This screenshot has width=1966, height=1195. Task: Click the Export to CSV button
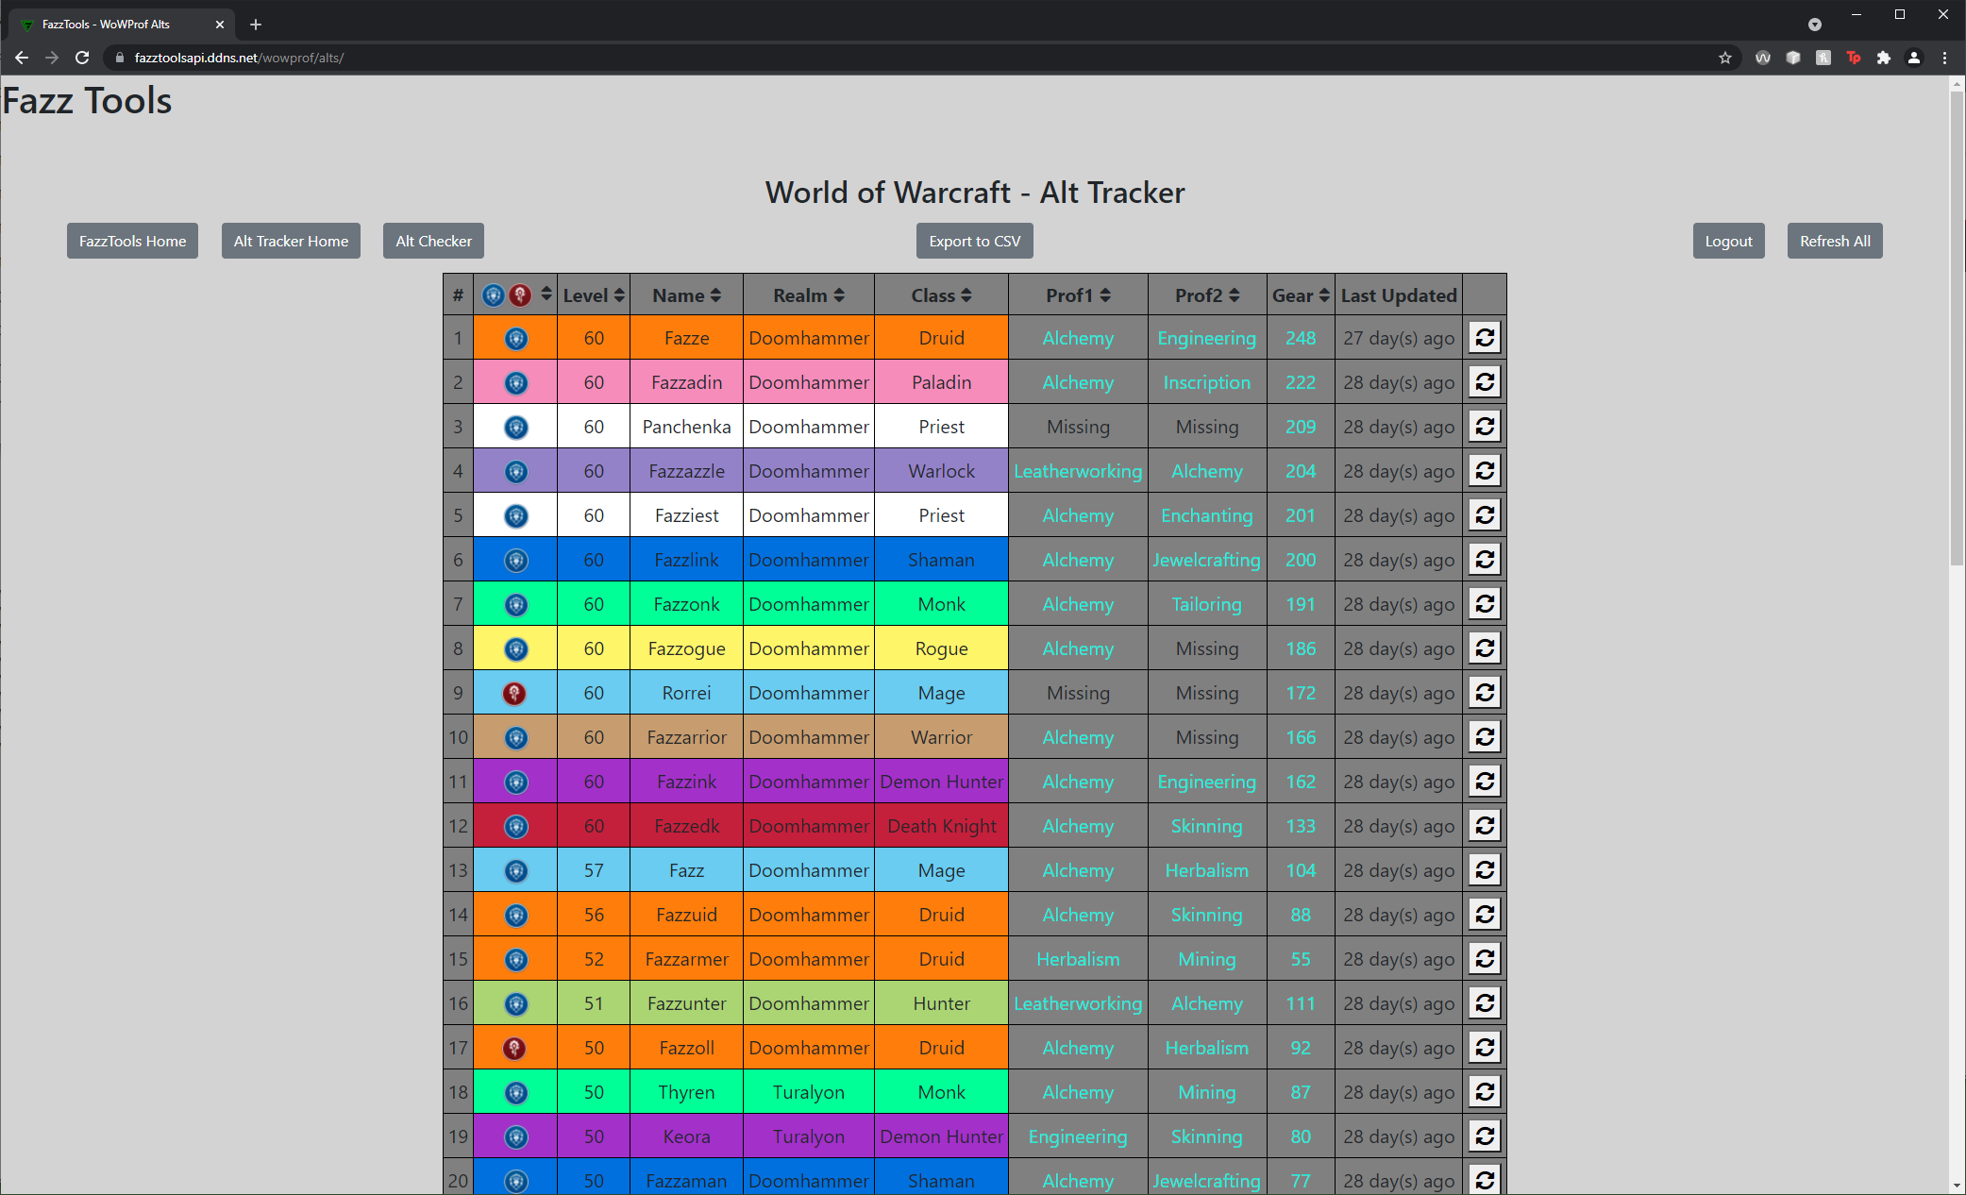coord(974,241)
